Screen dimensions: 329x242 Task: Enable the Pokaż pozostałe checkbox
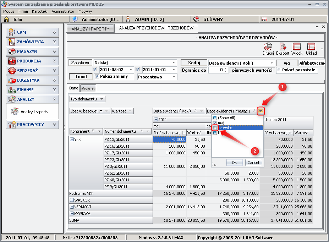[x=279, y=70]
